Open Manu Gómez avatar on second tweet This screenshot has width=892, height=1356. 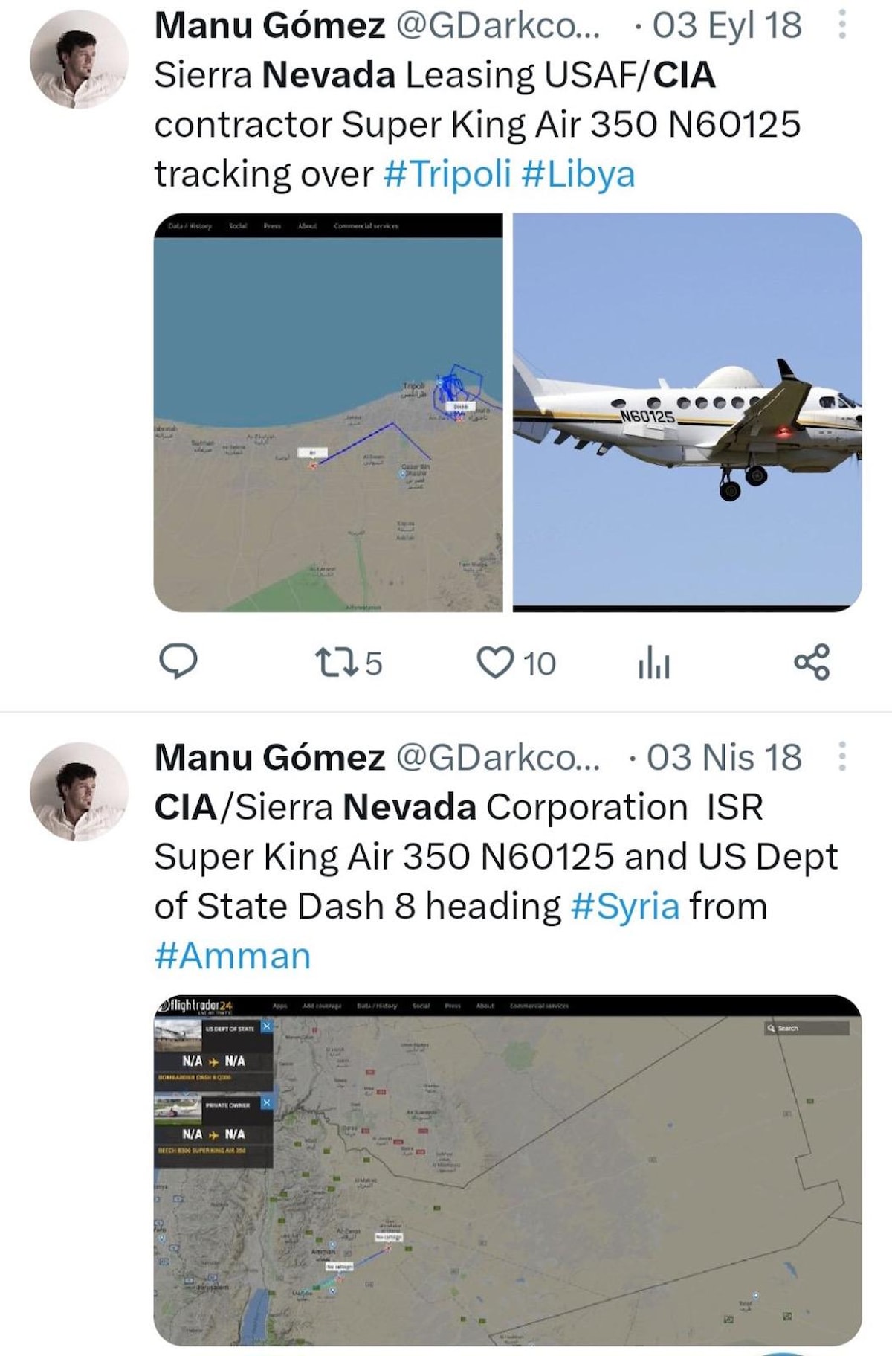79,791
